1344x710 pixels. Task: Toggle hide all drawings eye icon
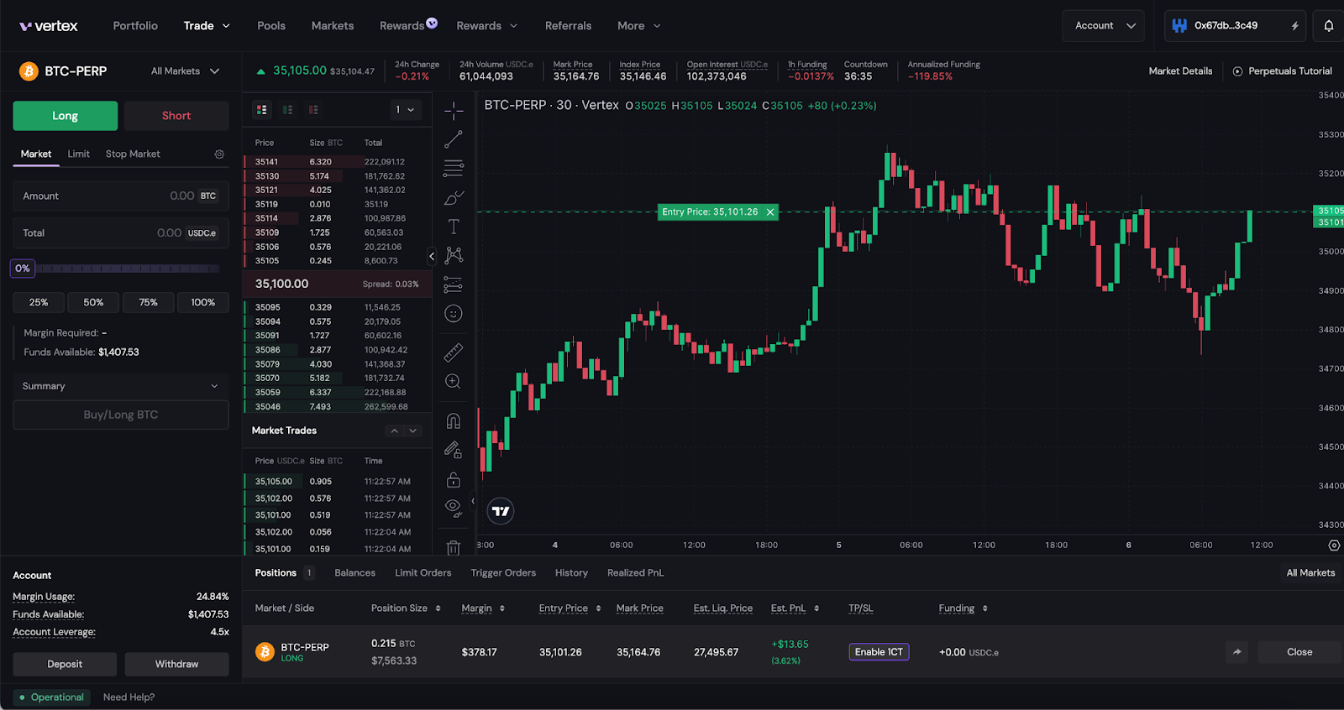click(x=453, y=507)
